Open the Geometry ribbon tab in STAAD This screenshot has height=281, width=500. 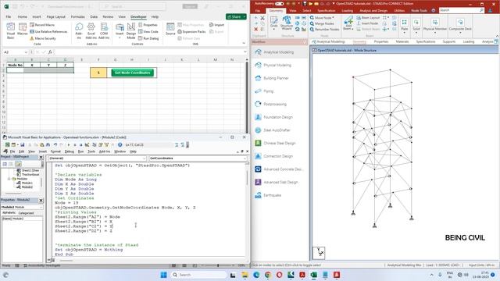point(276,10)
